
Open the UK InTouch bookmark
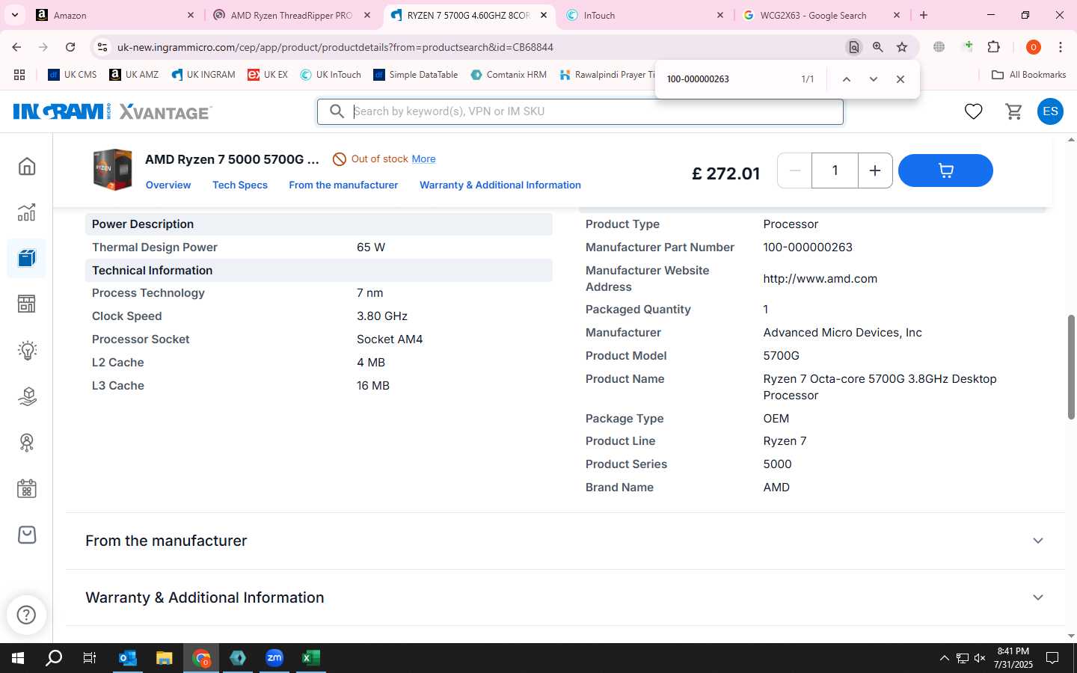coord(331,75)
